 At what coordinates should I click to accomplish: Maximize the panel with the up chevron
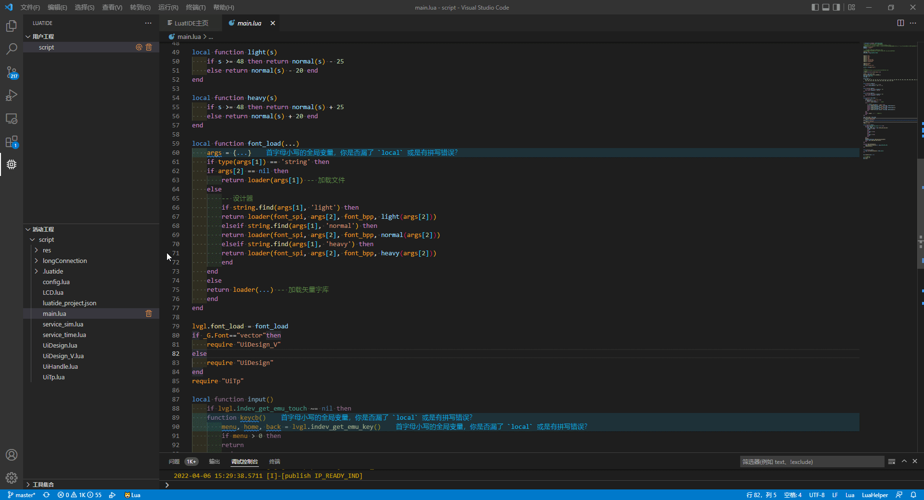(904, 462)
